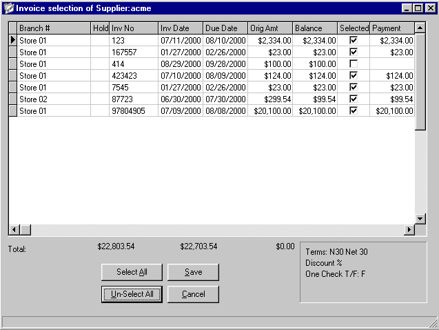Image resolution: width=439 pixels, height=330 pixels.
Task: Save the invoice selection
Action: (193, 272)
